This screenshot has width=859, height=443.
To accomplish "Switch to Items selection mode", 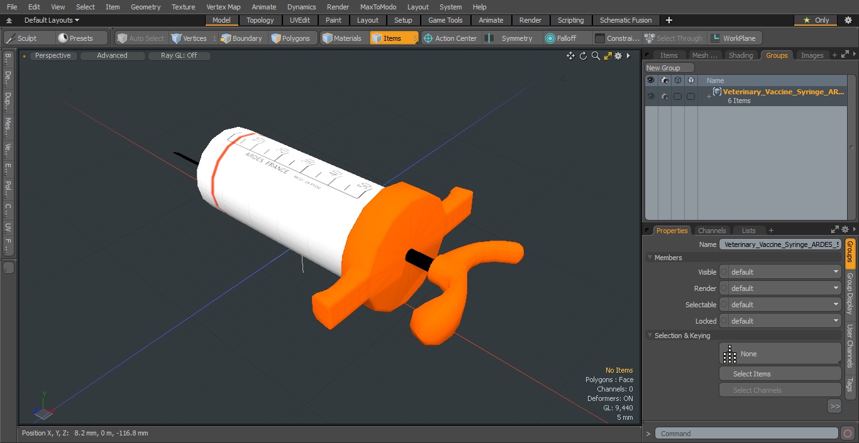I will (394, 38).
